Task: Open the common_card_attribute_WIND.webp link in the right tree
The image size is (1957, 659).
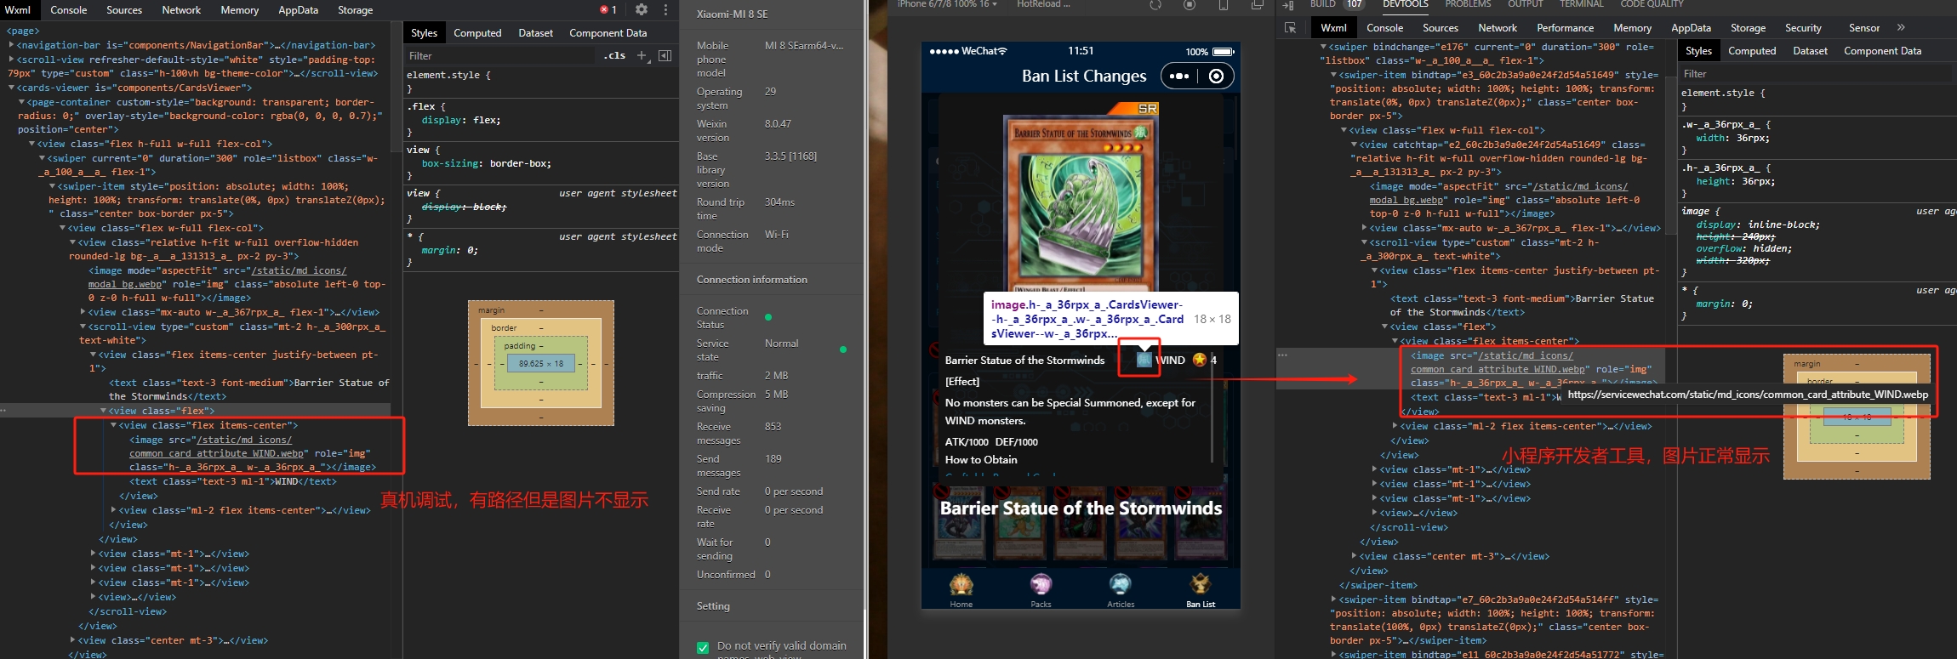Action: [x=1498, y=369]
